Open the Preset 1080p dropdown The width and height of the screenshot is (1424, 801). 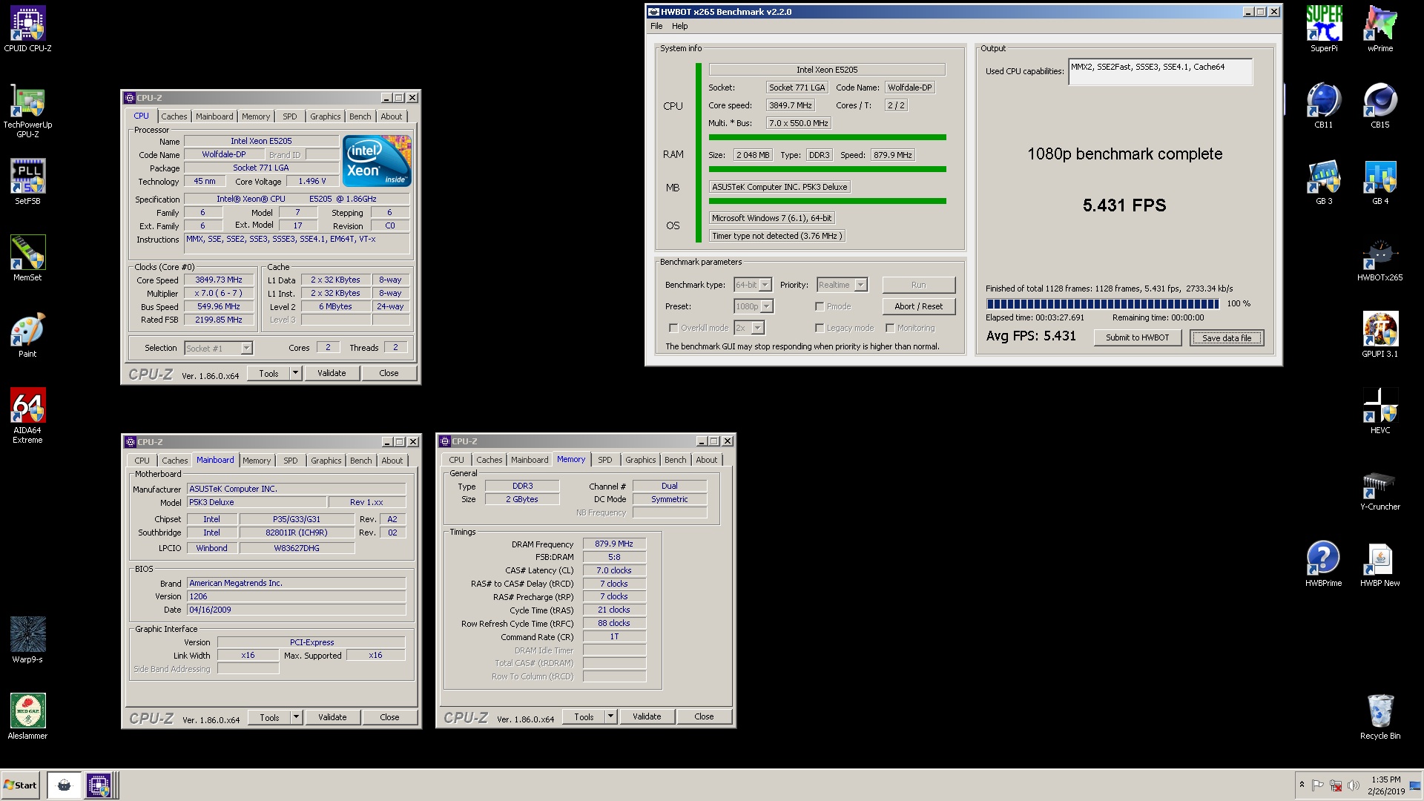click(x=767, y=306)
